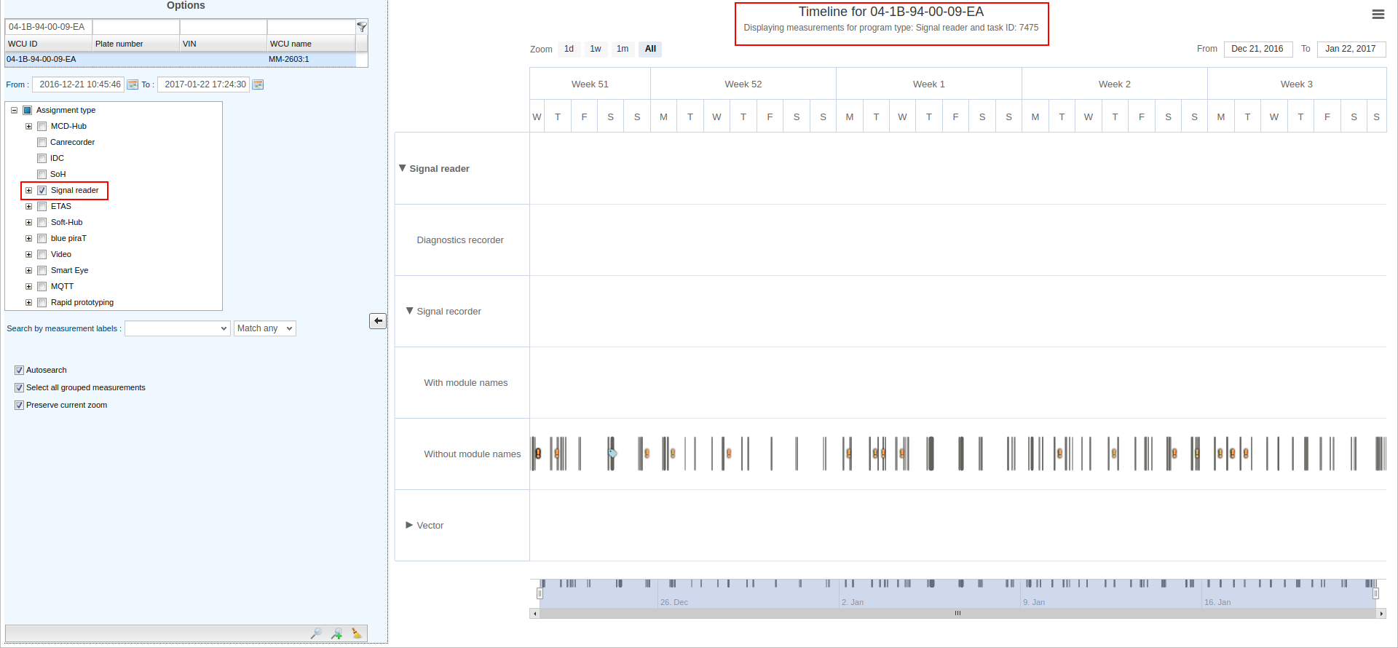Click the broom clear icon
The image size is (1398, 648).
tap(356, 633)
